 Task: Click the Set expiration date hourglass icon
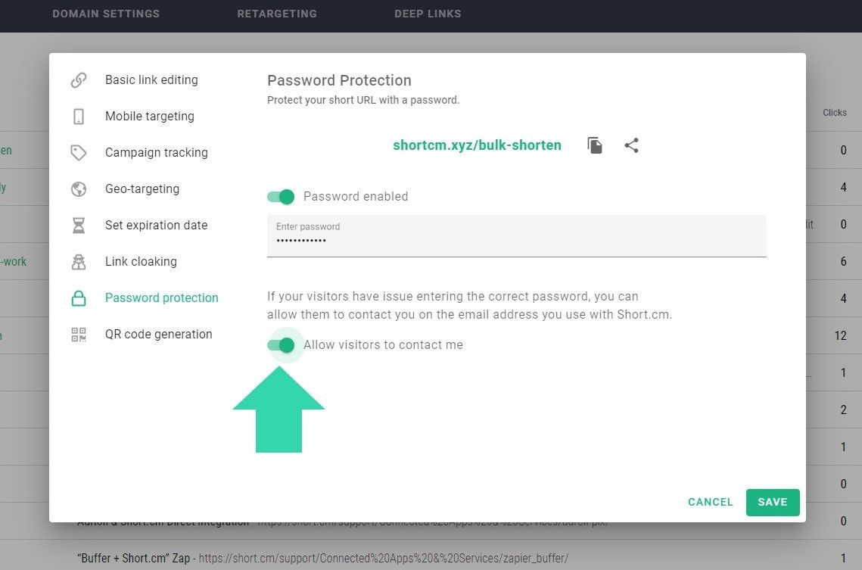pyautogui.click(x=79, y=225)
